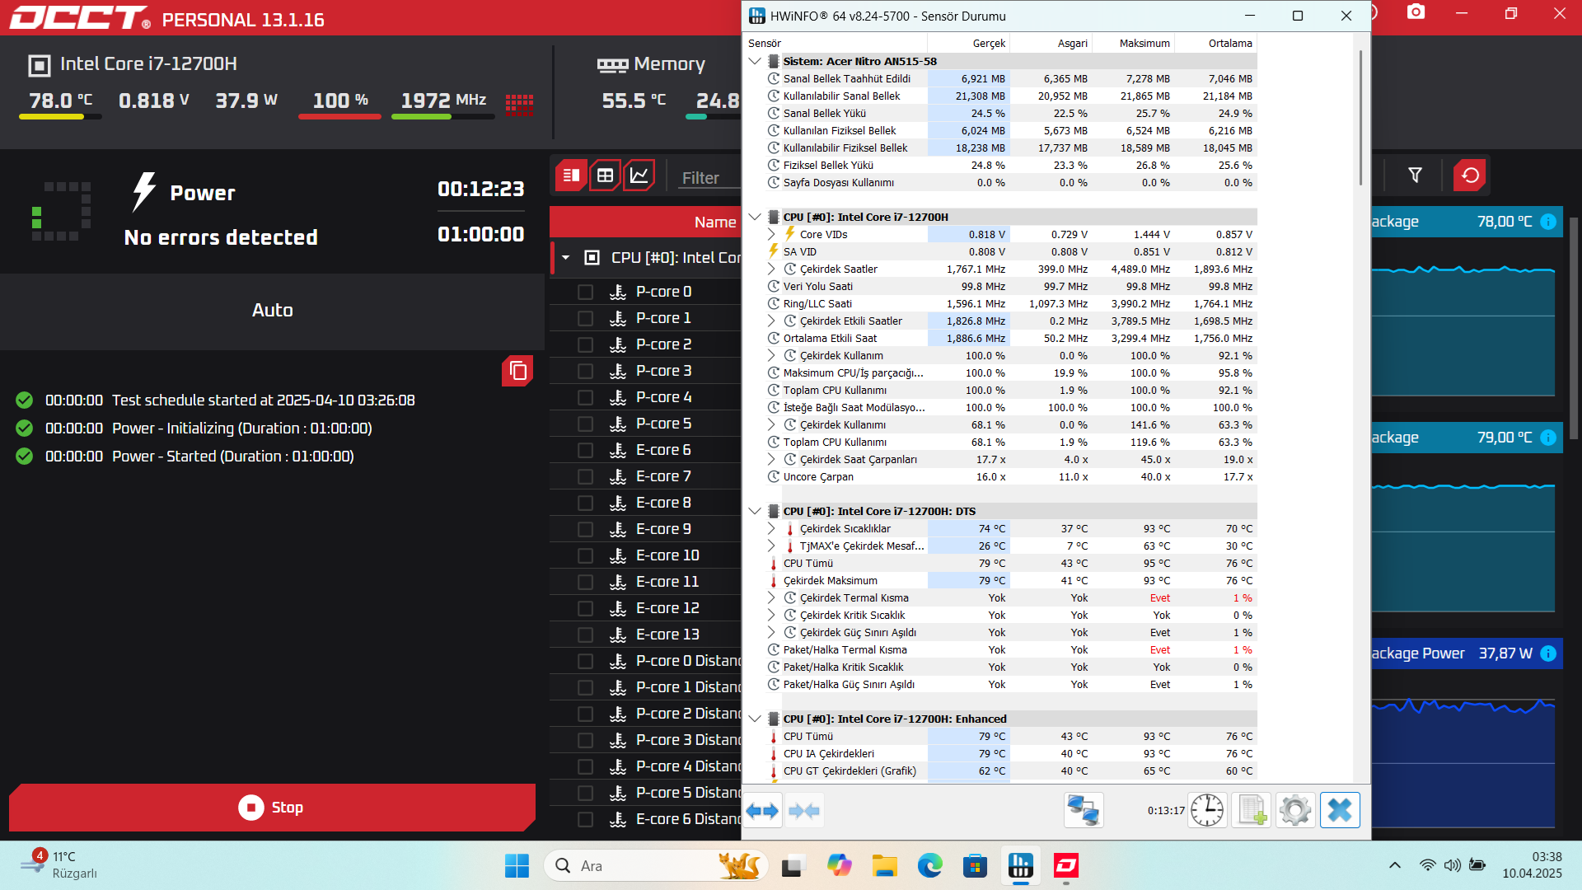This screenshot has width=1582, height=890.
Task: Collapse the Sistem: Acer Nitro AN515-58 section
Action: click(x=755, y=61)
